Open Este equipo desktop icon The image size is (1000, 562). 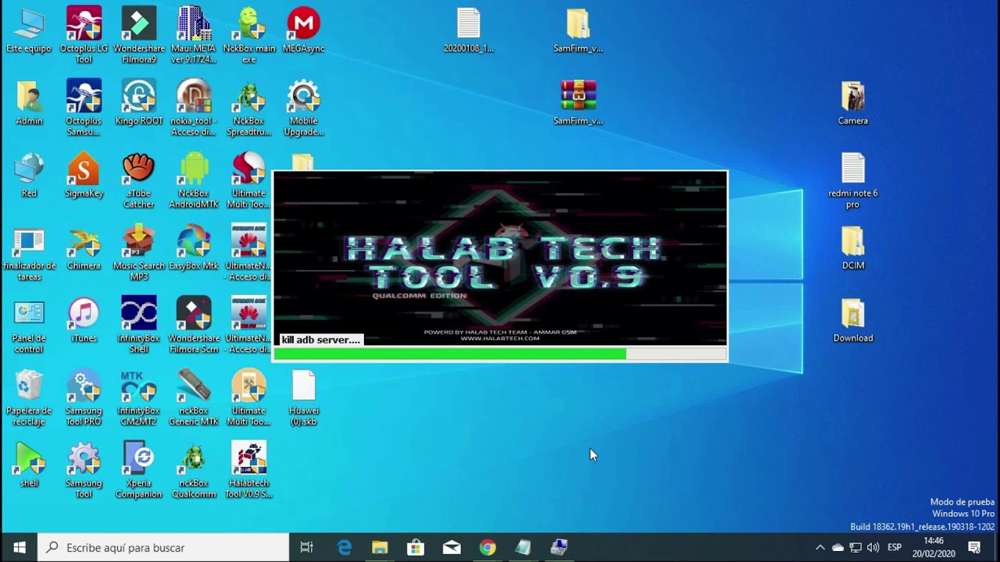29,30
